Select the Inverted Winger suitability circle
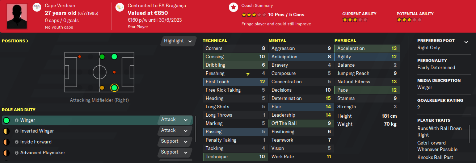The width and height of the screenshot is (476, 163). point(6,131)
